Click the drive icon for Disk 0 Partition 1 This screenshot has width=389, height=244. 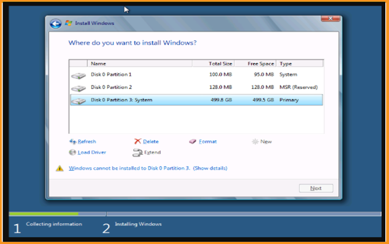pyautogui.click(x=78, y=76)
